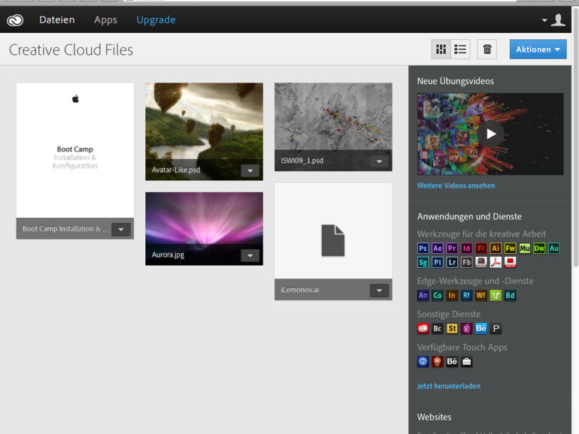Open the black Behance touch app icon
579x434 pixels.
[x=452, y=361]
